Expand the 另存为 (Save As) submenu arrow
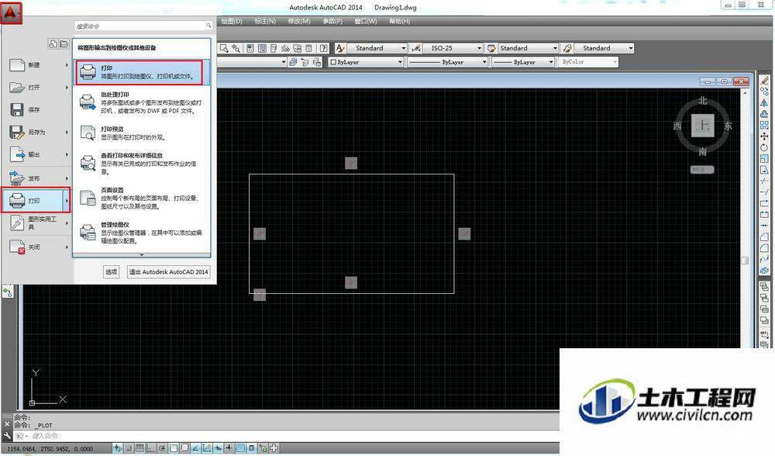775x456 pixels. click(67, 132)
